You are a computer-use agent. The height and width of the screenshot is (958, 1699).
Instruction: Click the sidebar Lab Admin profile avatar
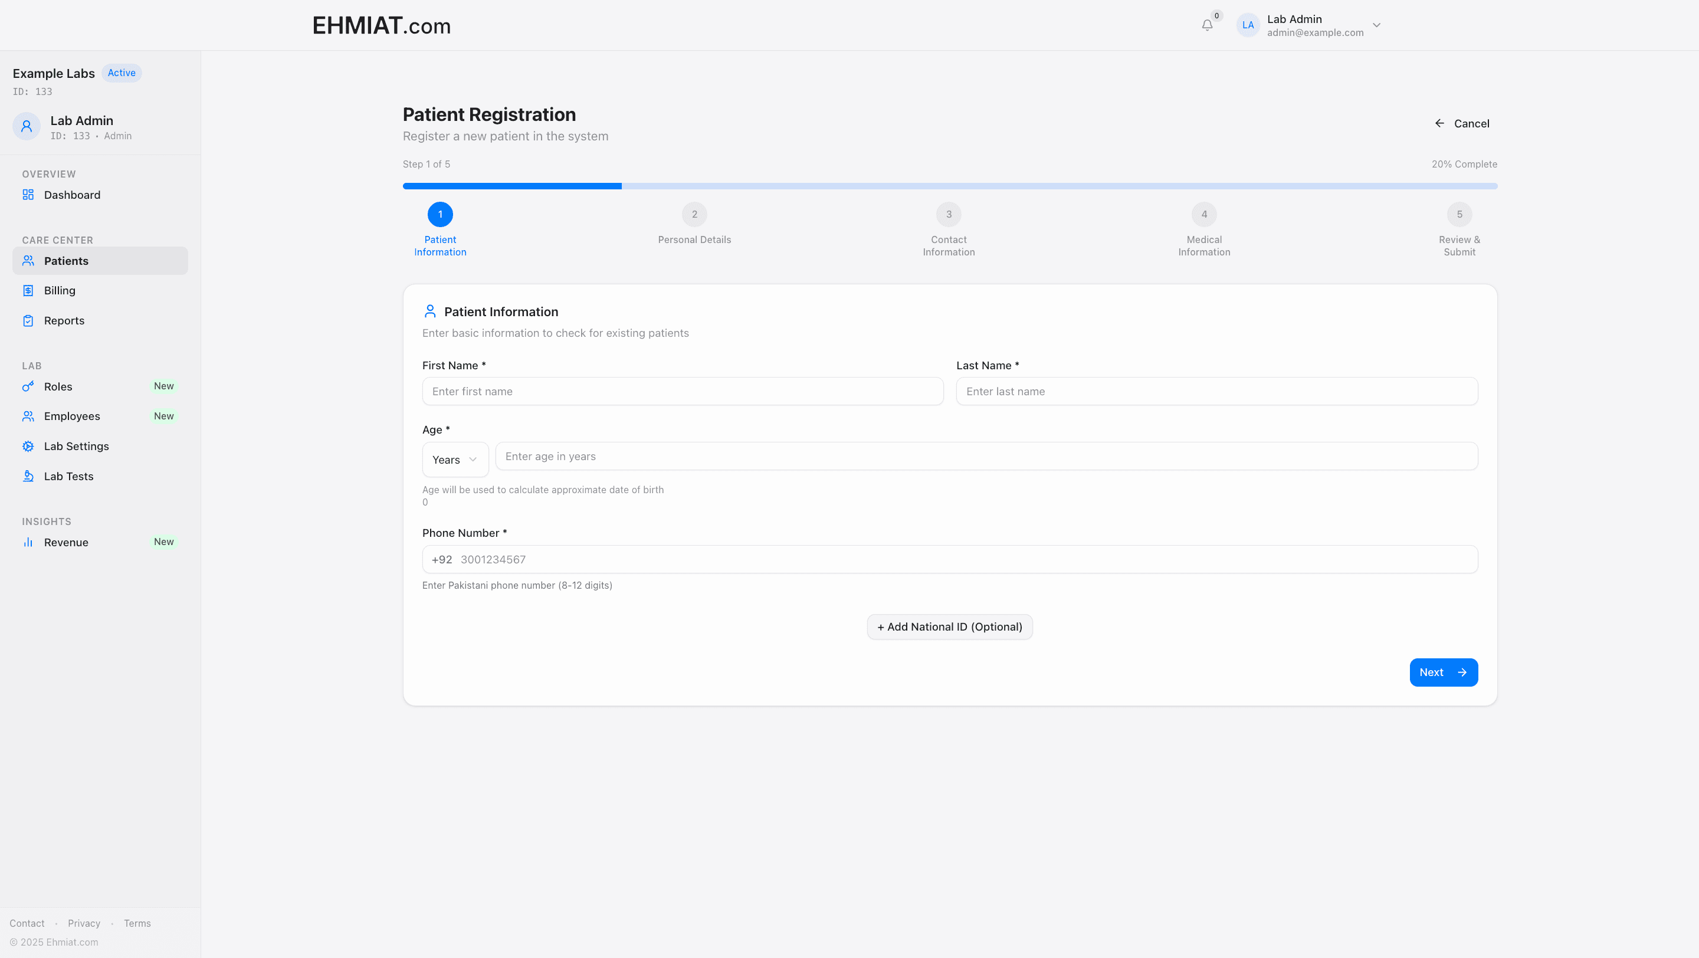pos(27,126)
